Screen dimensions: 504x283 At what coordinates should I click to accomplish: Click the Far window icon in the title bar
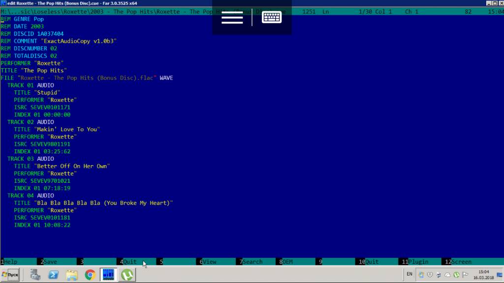click(3, 3)
